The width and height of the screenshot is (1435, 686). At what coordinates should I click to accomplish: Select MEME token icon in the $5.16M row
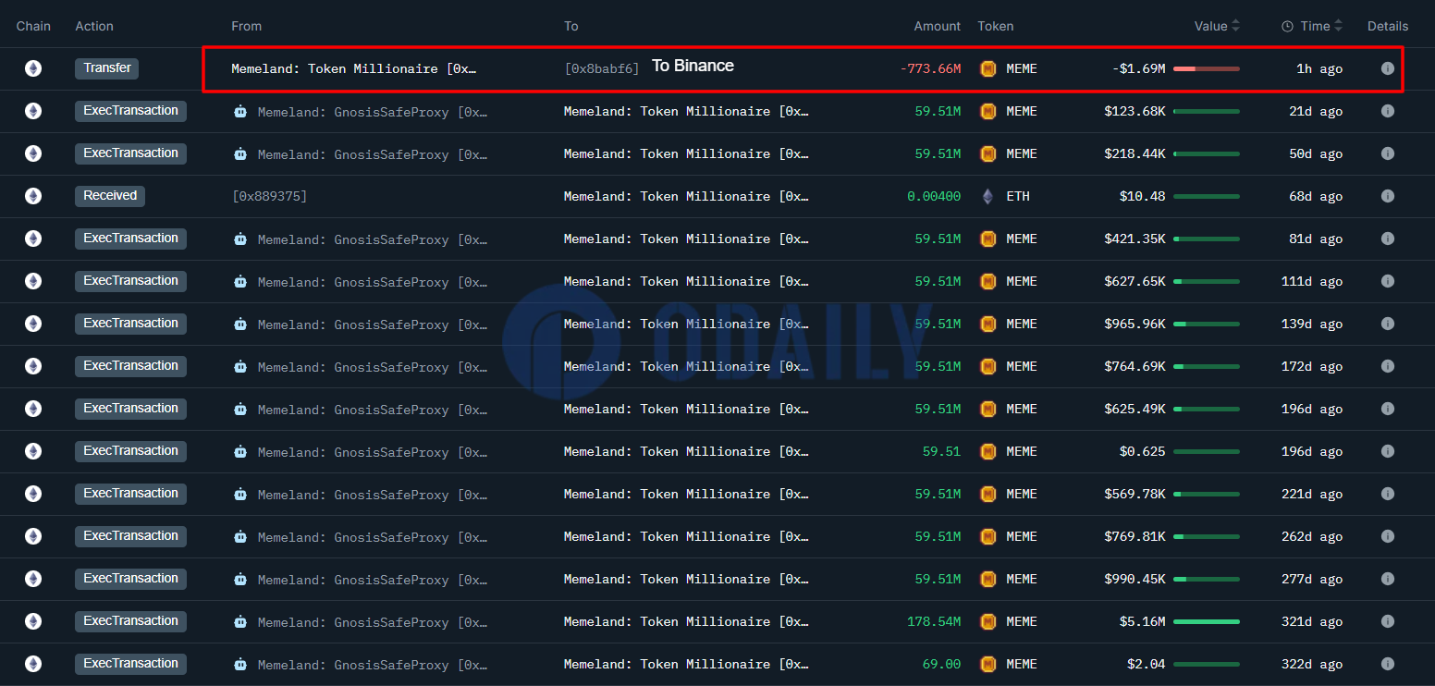coord(987,621)
